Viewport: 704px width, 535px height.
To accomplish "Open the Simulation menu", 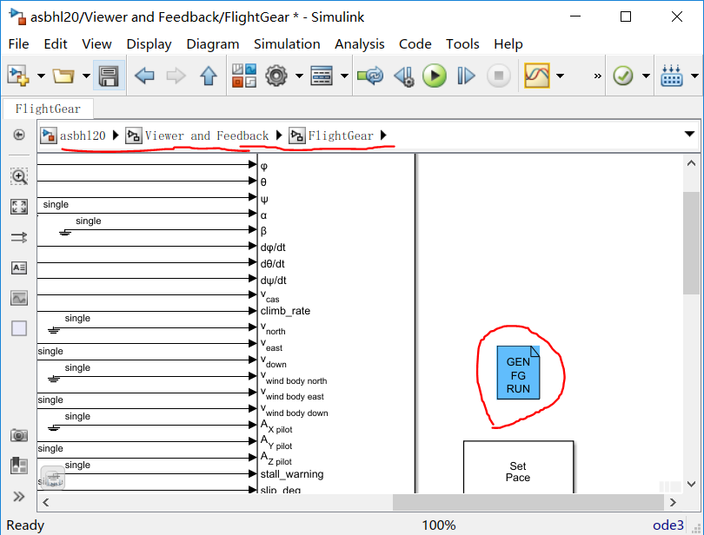I will pos(287,43).
